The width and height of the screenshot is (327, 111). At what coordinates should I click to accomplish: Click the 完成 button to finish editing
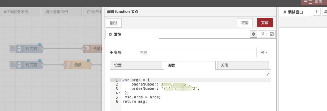(x=265, y=23)
